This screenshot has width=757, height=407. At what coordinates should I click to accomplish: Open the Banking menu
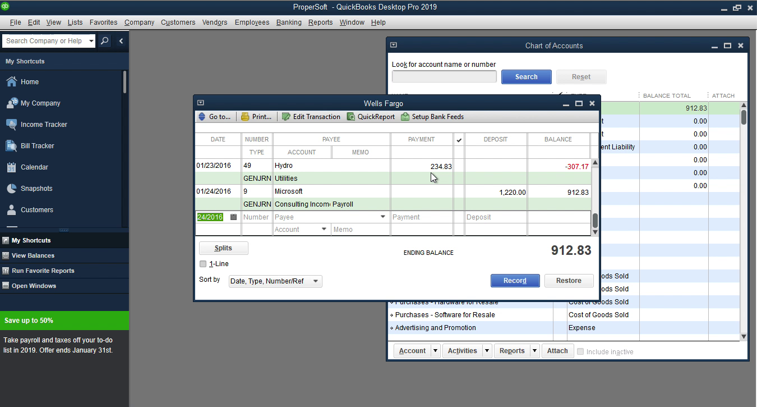(289, 22)
